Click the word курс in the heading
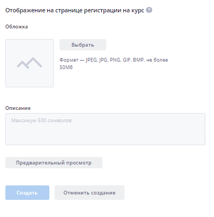The width and height of the screenshot is (214, 217). [138, 11]
